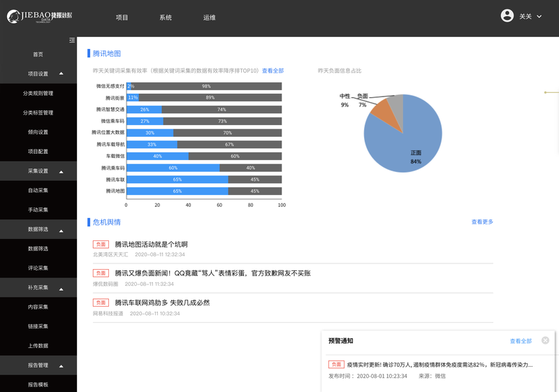Viewport: 559px width, 392px height.
Task: Open 分类规则管理 page
Action: [38, 94]
